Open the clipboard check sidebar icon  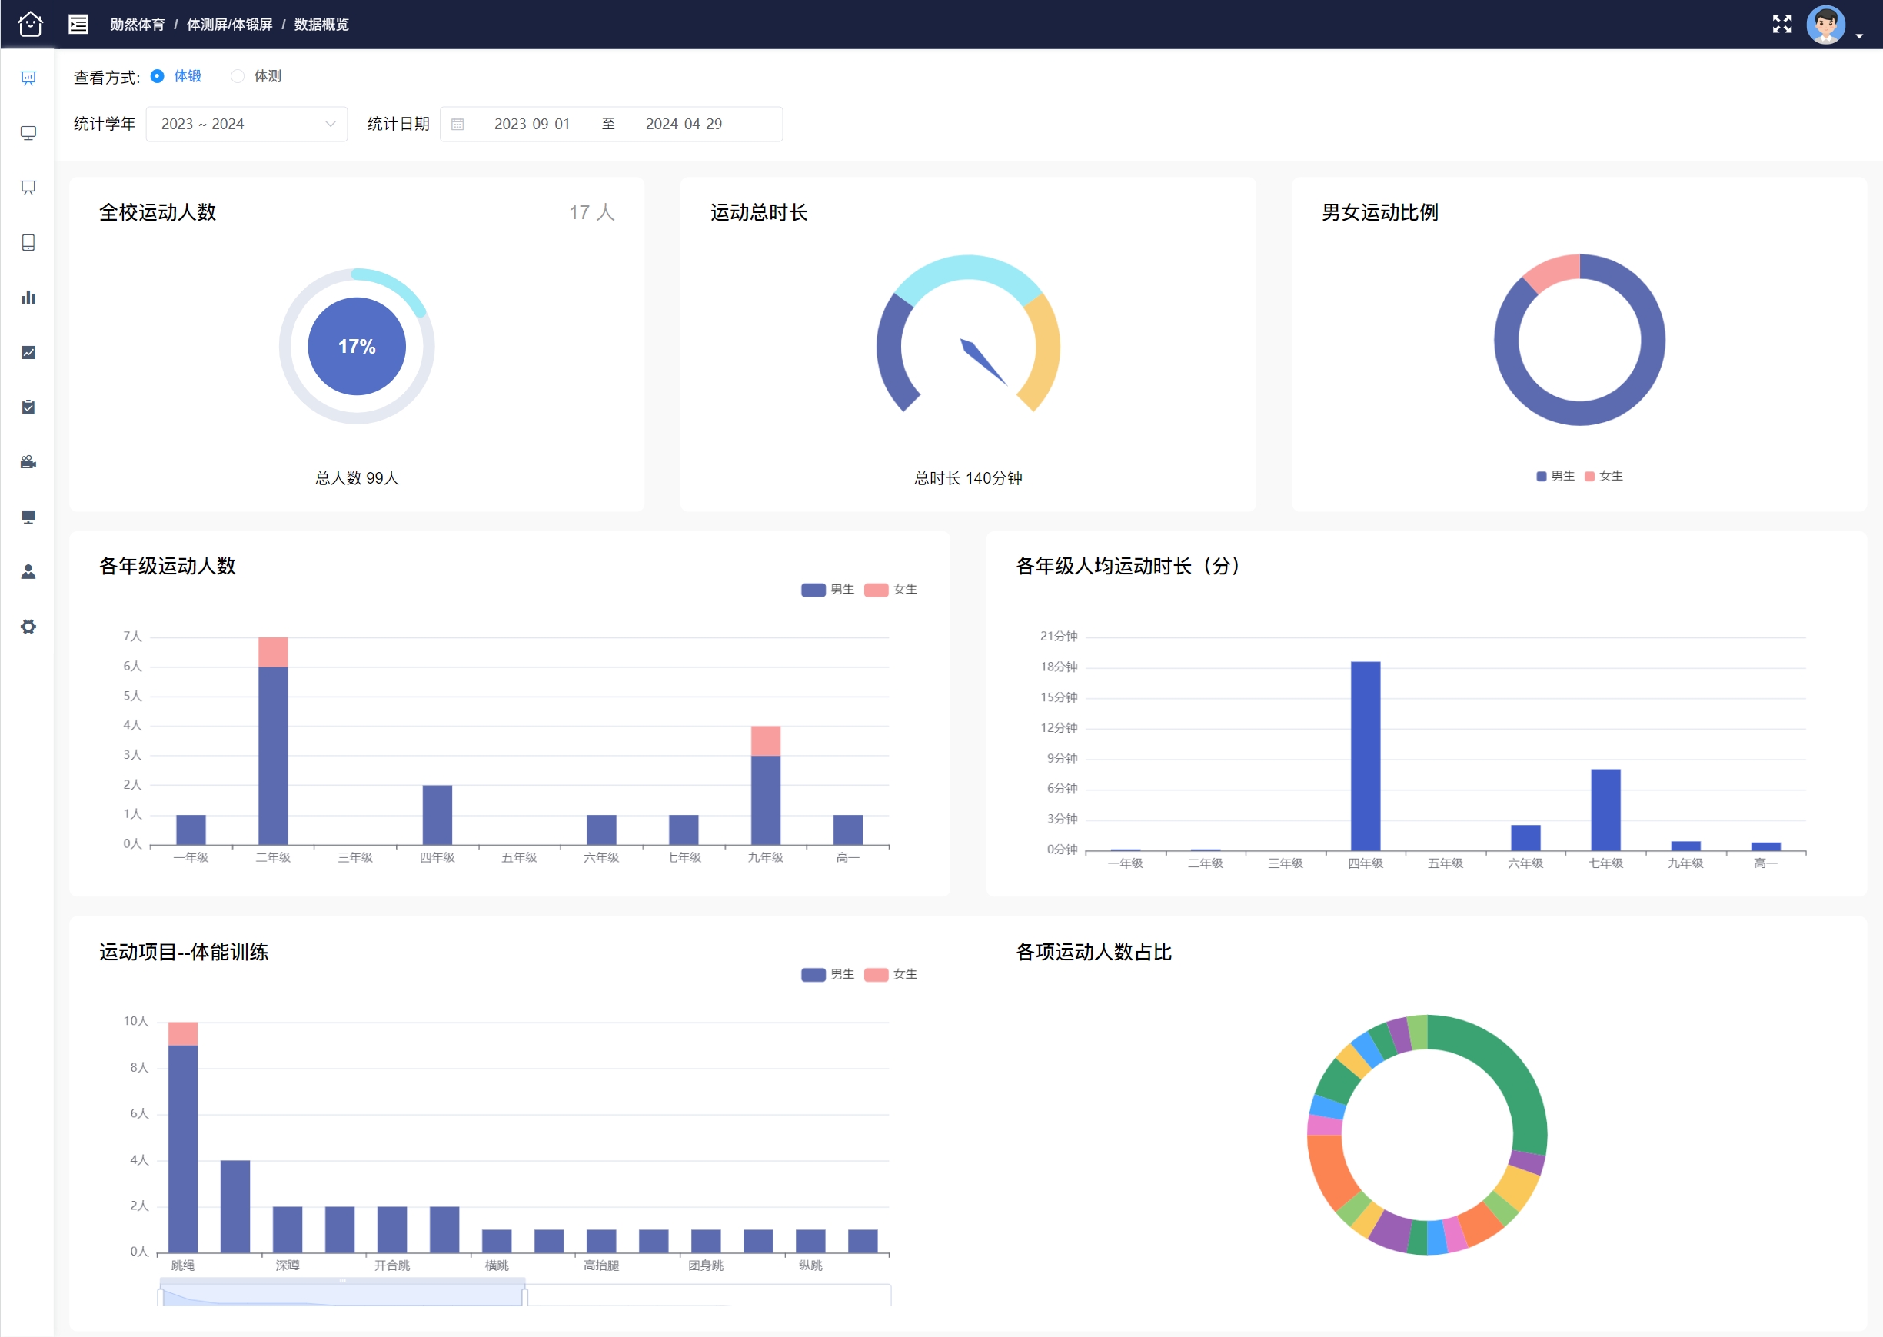coord(28,407)
